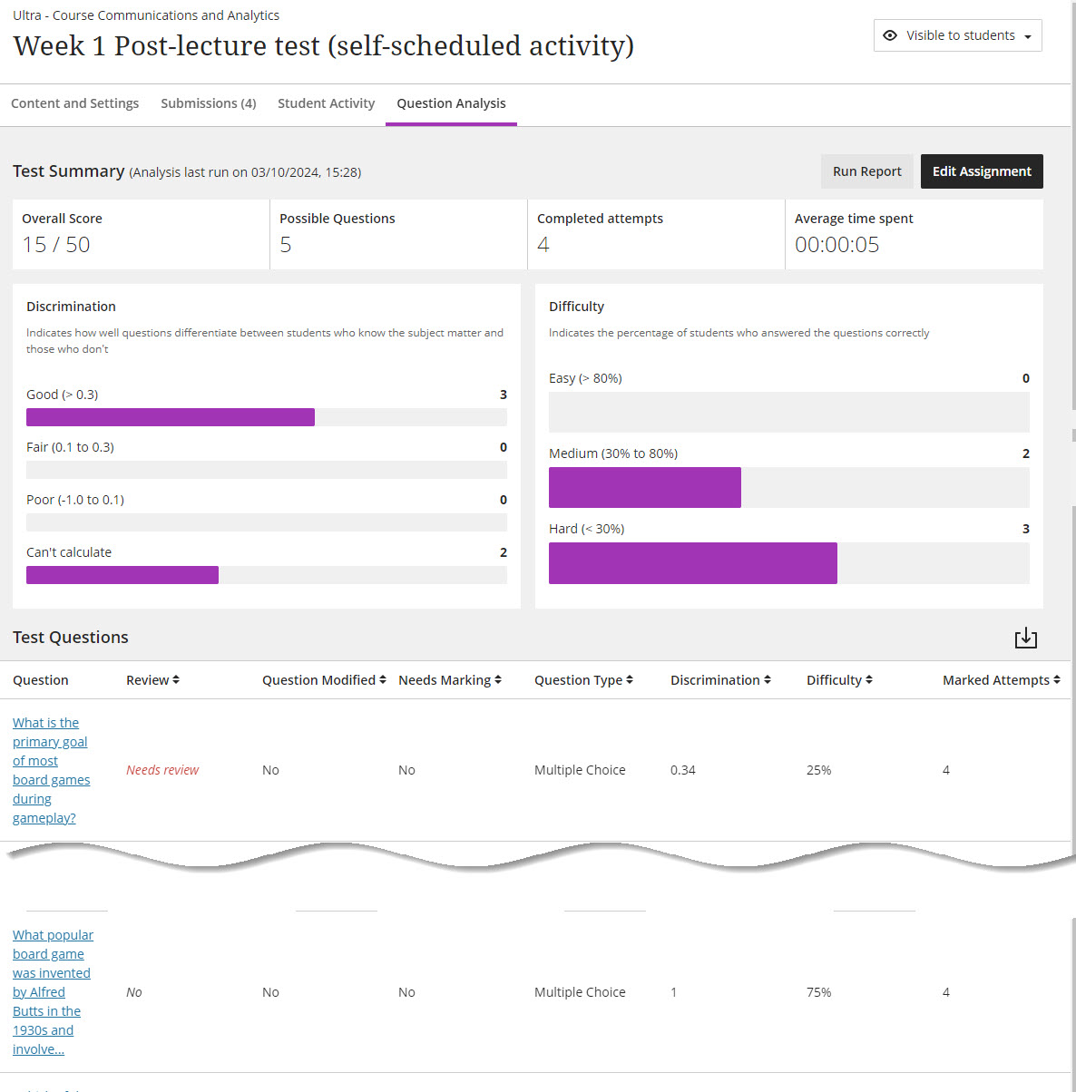Viewport: 1076px width, 1092px height.
Task: Click the download test questions icon
Action: click(x=1025, y=638)
